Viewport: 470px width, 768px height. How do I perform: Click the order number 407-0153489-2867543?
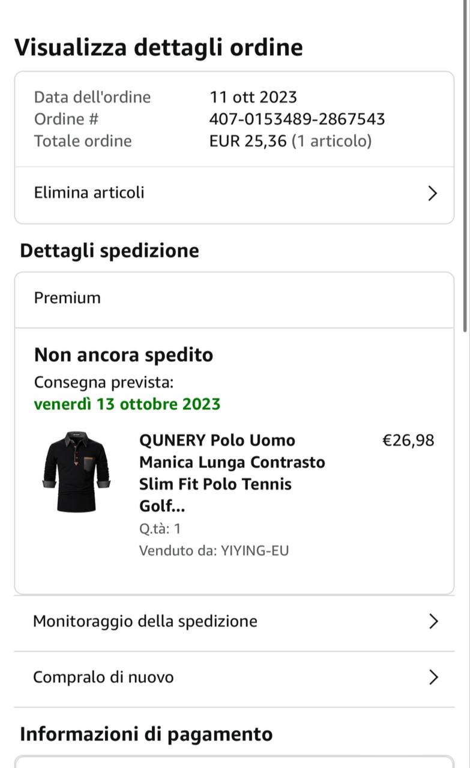pos(297,119)
